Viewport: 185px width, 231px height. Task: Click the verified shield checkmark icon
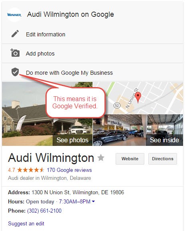(15, 72)
